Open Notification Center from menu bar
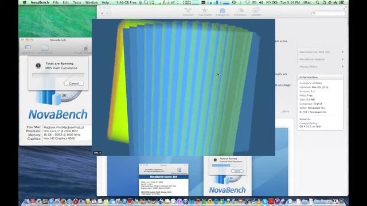367x206 pixels. [342, 2]
